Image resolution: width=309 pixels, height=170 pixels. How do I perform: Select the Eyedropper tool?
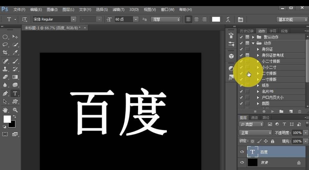[x=15, y=52]
